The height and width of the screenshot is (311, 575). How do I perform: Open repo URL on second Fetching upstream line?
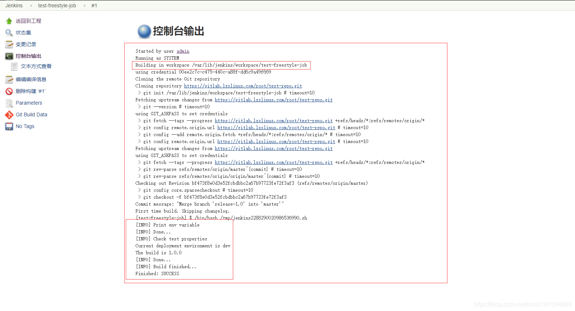[x=274, y=149]
